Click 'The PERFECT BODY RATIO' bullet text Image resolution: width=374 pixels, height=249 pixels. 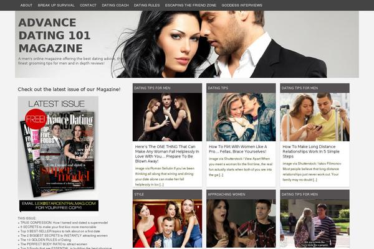(52, 244)
